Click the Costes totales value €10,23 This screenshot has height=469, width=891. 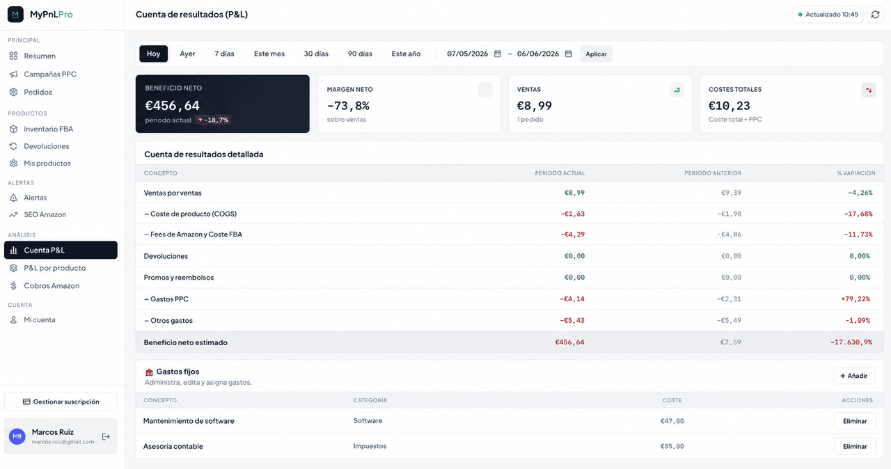730,106
